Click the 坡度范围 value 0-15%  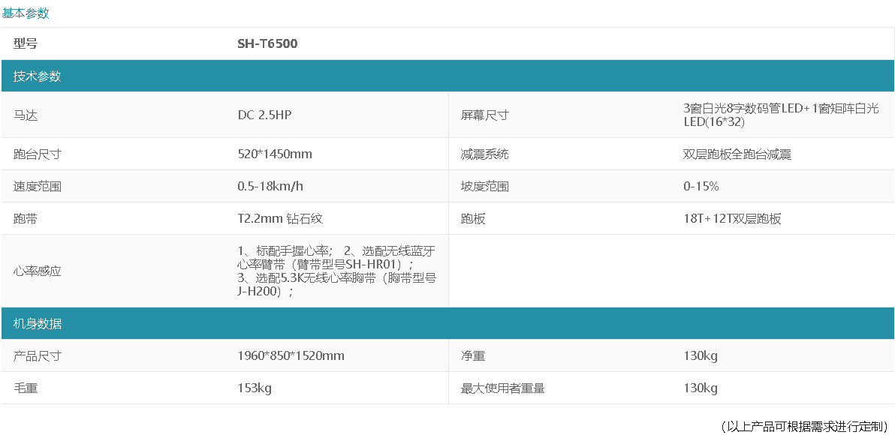point(701,186)
